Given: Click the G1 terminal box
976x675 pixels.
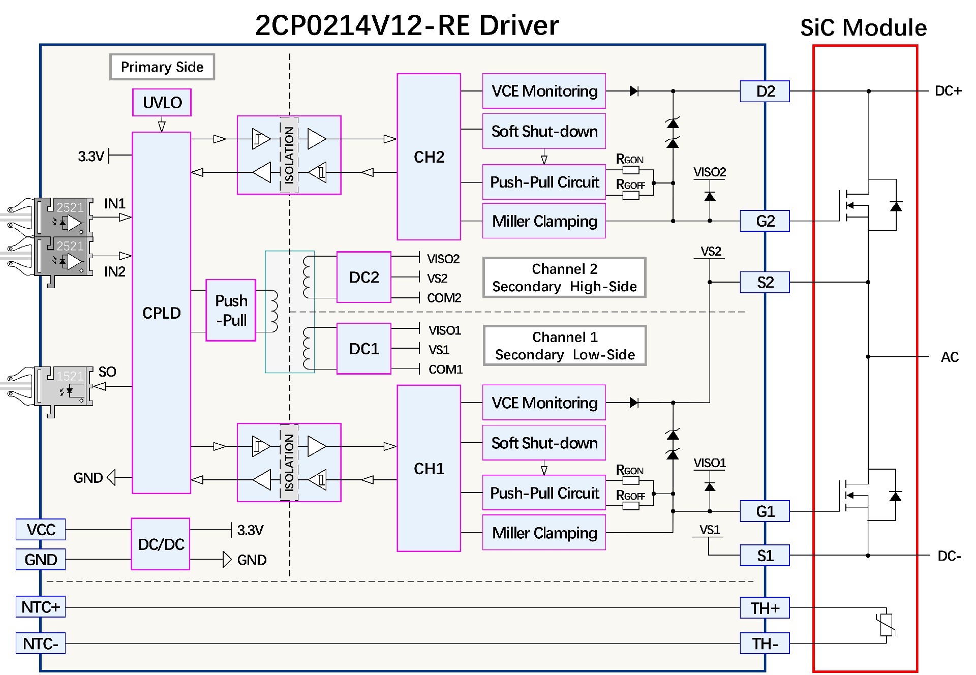Looking at the screenshot, I should coord(765,511).
